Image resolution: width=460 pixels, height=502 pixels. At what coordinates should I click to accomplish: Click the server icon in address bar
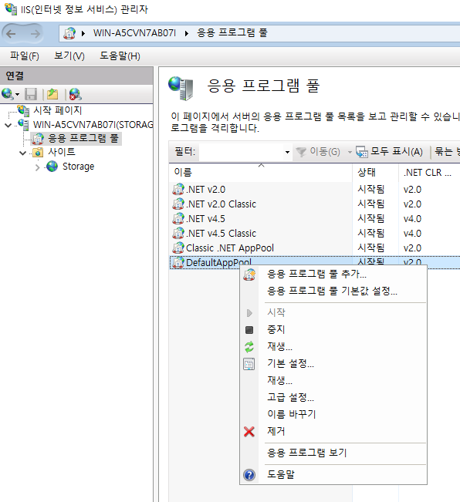(69, 33)
